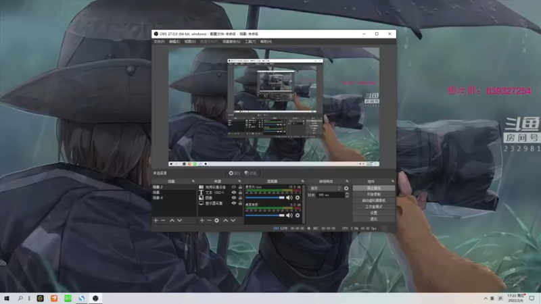Open Settings from the controls panel
This screenshot has width=541, height=304.
tap(374, 213)
